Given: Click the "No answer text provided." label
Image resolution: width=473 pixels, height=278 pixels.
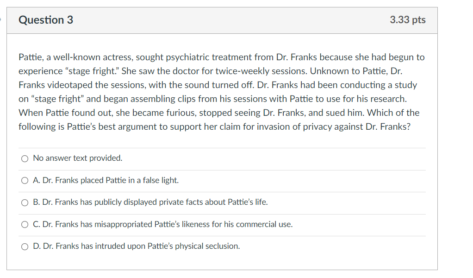Looking at the screenshot, I should [x=78, y=158].
